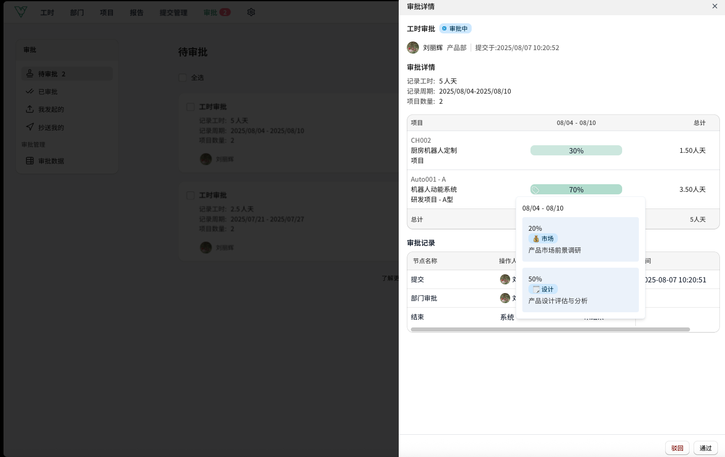Click the 08/04 - 08/10 column header
725x457 pixels.
(x=576, y=123)
